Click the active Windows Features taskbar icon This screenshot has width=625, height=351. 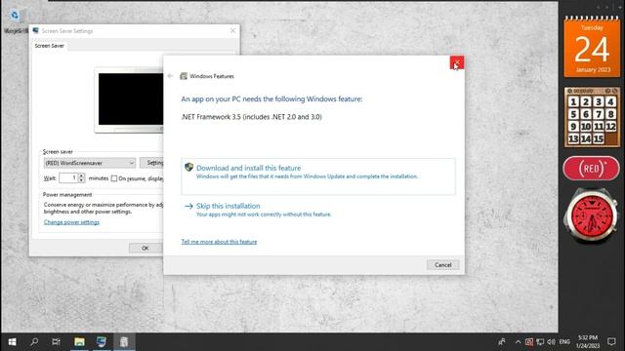[124, 342]
